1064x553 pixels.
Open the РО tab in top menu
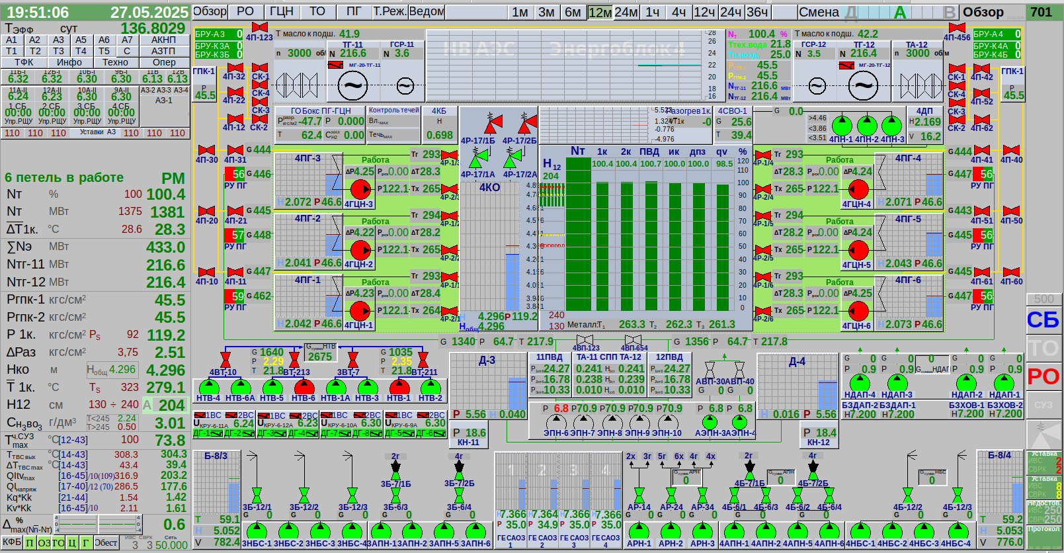[x=245, y=11]
